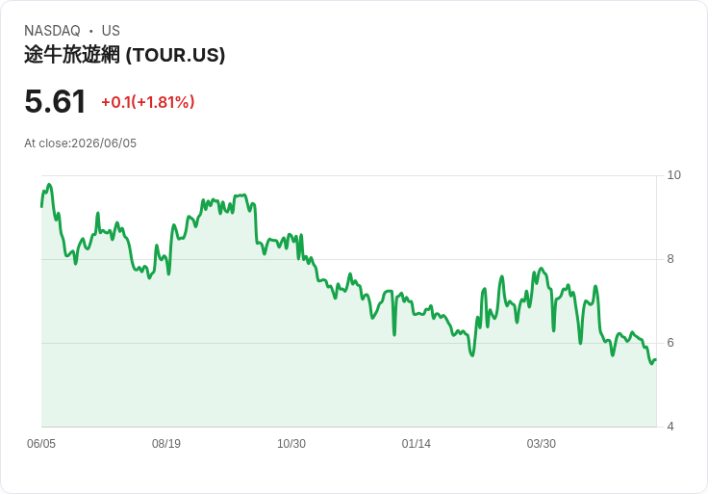708x494 pixels.
Task: Click the 06/05 x-axis date label
Action: tap(41, 444)
